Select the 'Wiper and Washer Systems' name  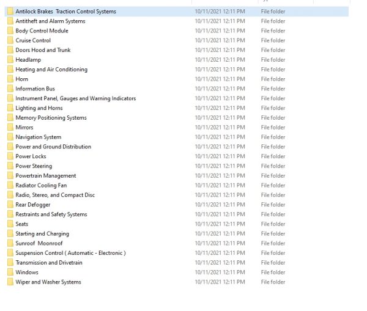pos(48,282)
